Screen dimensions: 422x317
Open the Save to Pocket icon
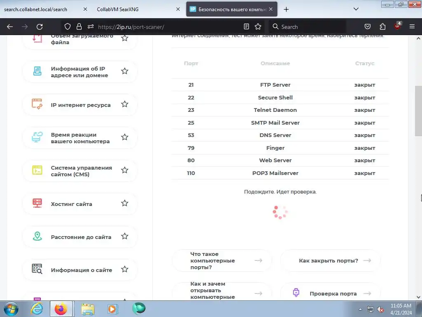point(367,26)
